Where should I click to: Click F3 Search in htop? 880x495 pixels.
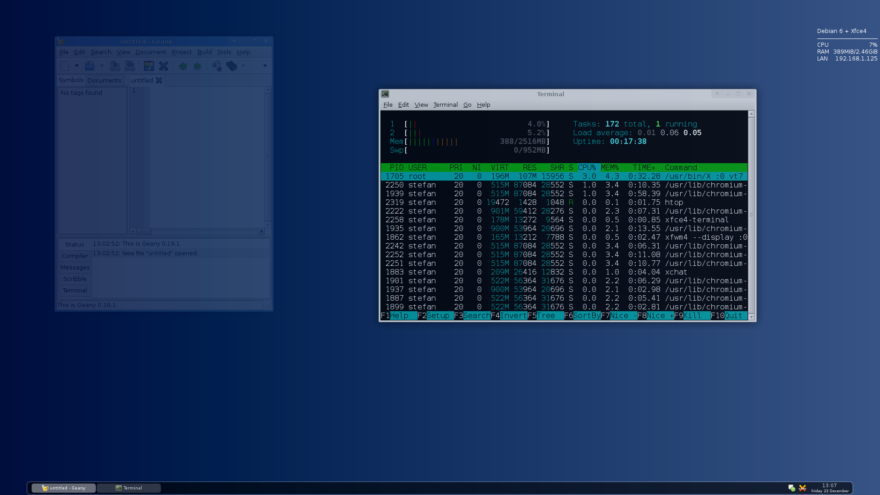472,315
